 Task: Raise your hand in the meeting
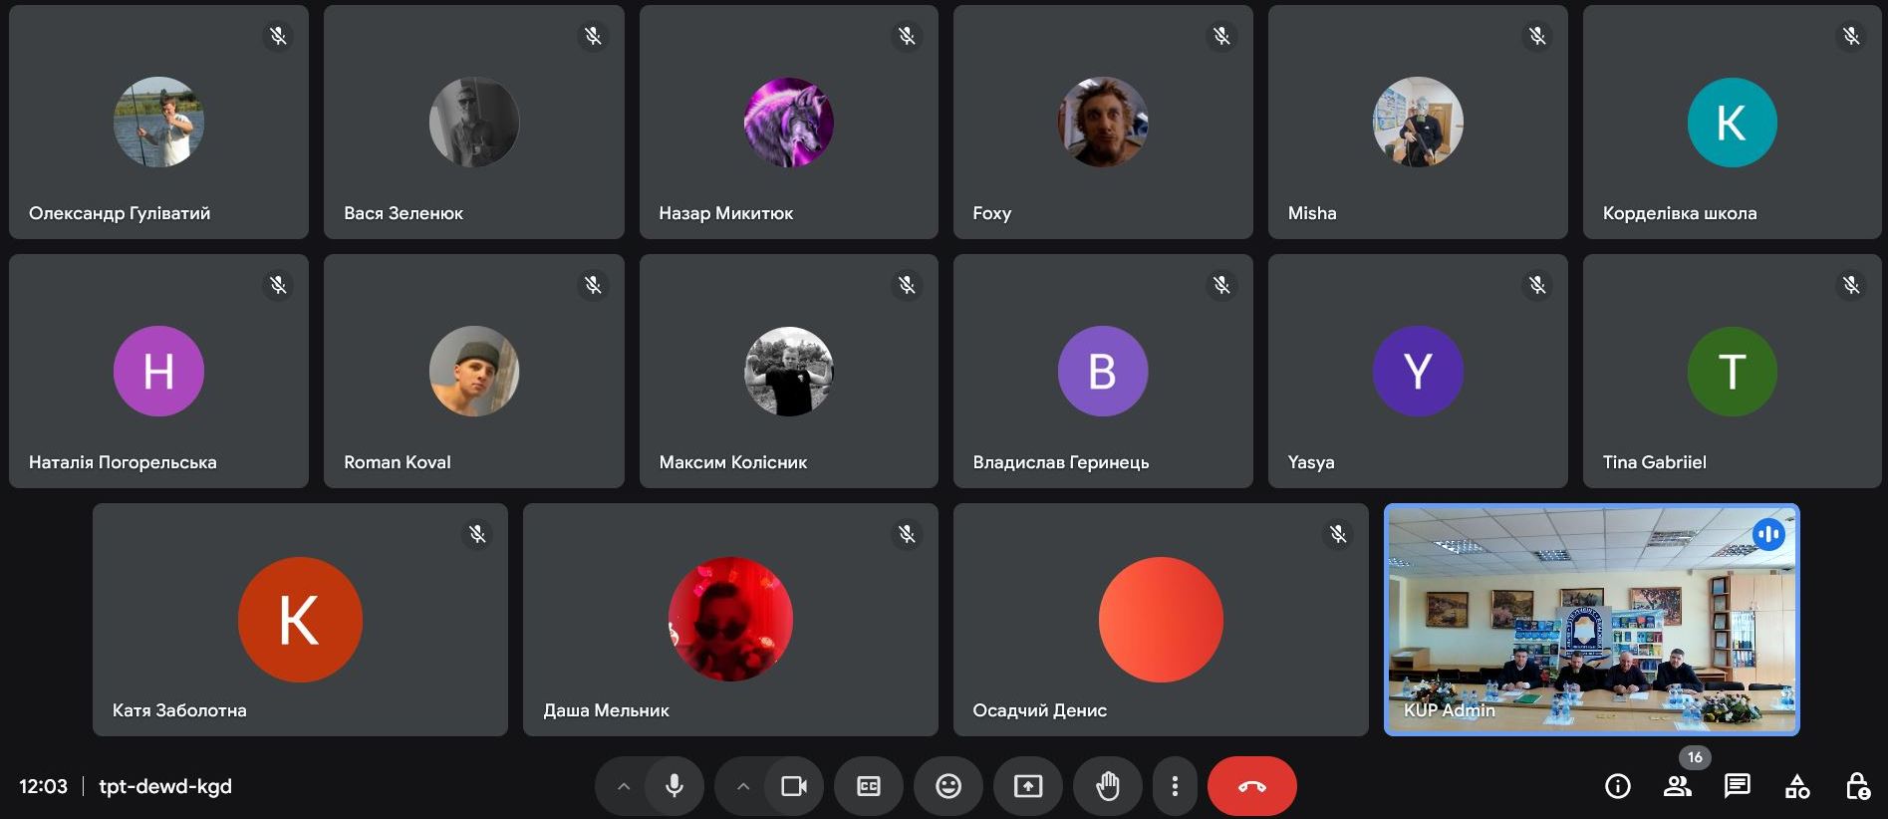[x=1107, y=786]
